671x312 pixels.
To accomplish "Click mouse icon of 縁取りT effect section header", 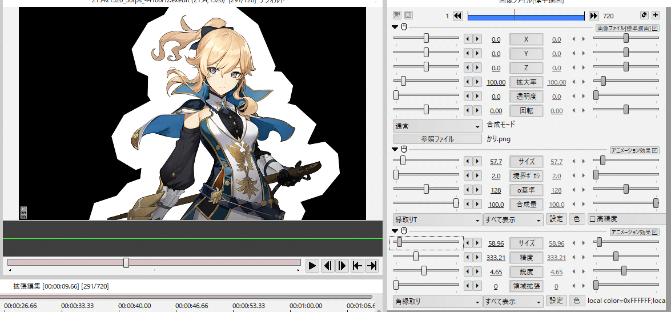I will click(x=404, y=149).
